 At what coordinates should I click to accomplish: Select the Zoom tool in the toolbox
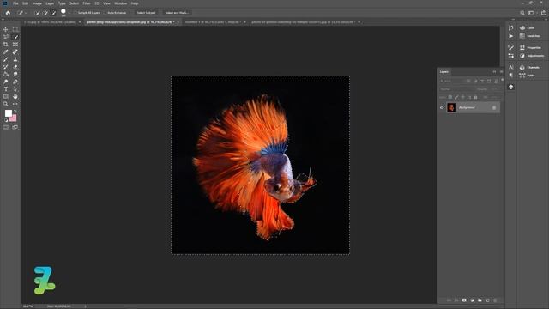[6, 104]
